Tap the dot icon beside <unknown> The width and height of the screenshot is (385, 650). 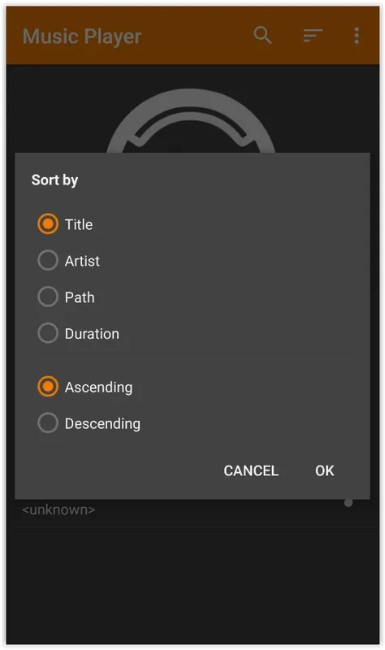348,503
